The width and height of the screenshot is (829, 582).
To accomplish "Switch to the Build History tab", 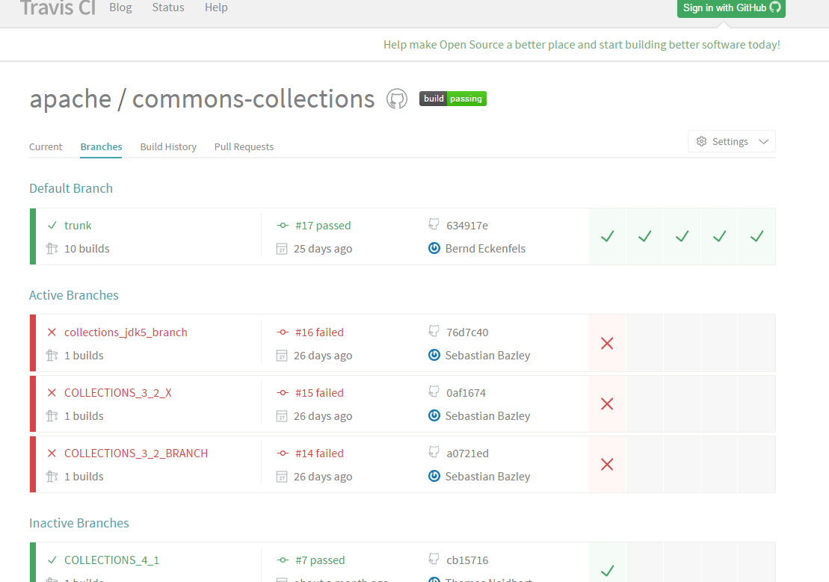I will tap(168, 146).
